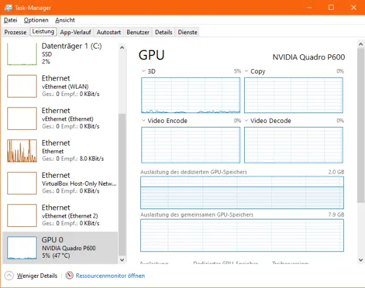This screenshot has height=288, width=365.
Task: Open the Video Decode graph dropdown
Action: pyautogui.click(x=246, y=121)
